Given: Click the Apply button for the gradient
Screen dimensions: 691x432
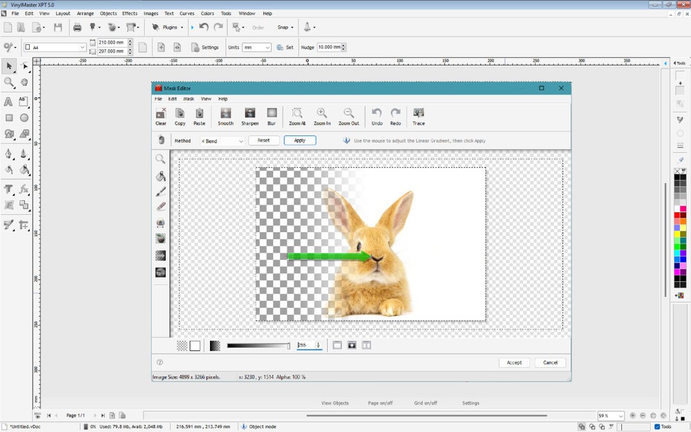Looking at the screenshot, I should click(x=300, y=140).
